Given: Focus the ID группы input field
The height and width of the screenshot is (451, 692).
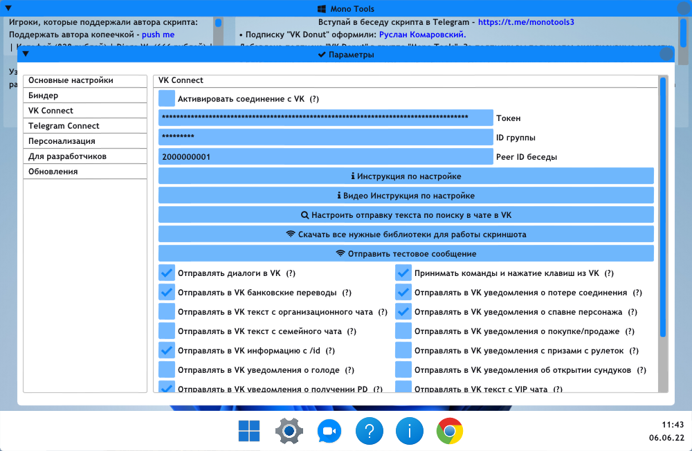Looking at the screenshot, I should [326, 137].
